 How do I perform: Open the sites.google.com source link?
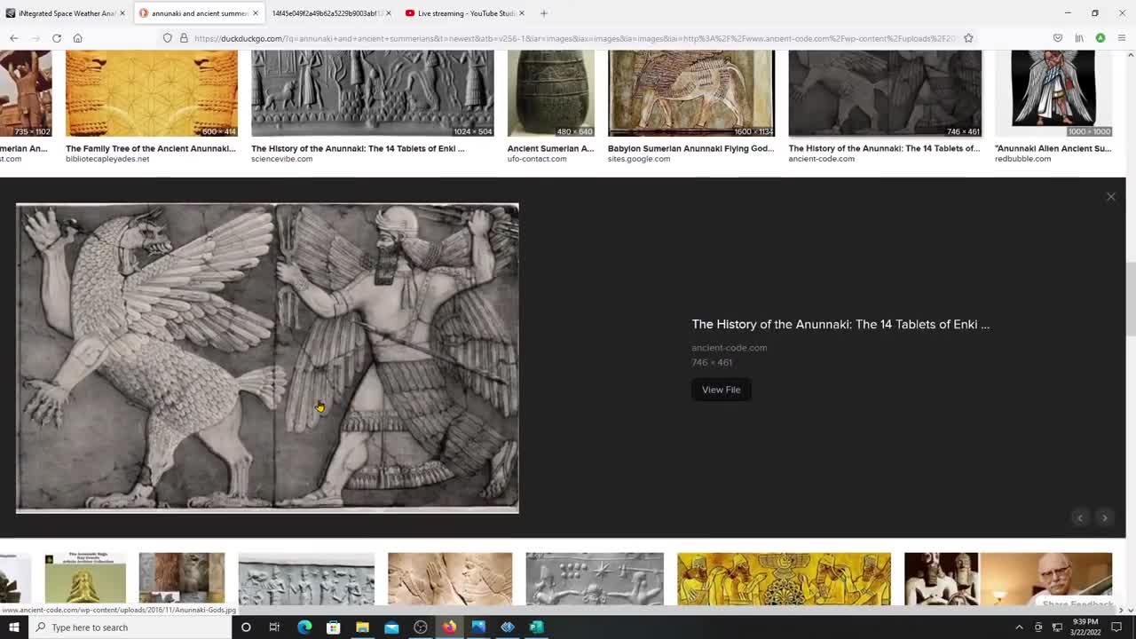639,159
